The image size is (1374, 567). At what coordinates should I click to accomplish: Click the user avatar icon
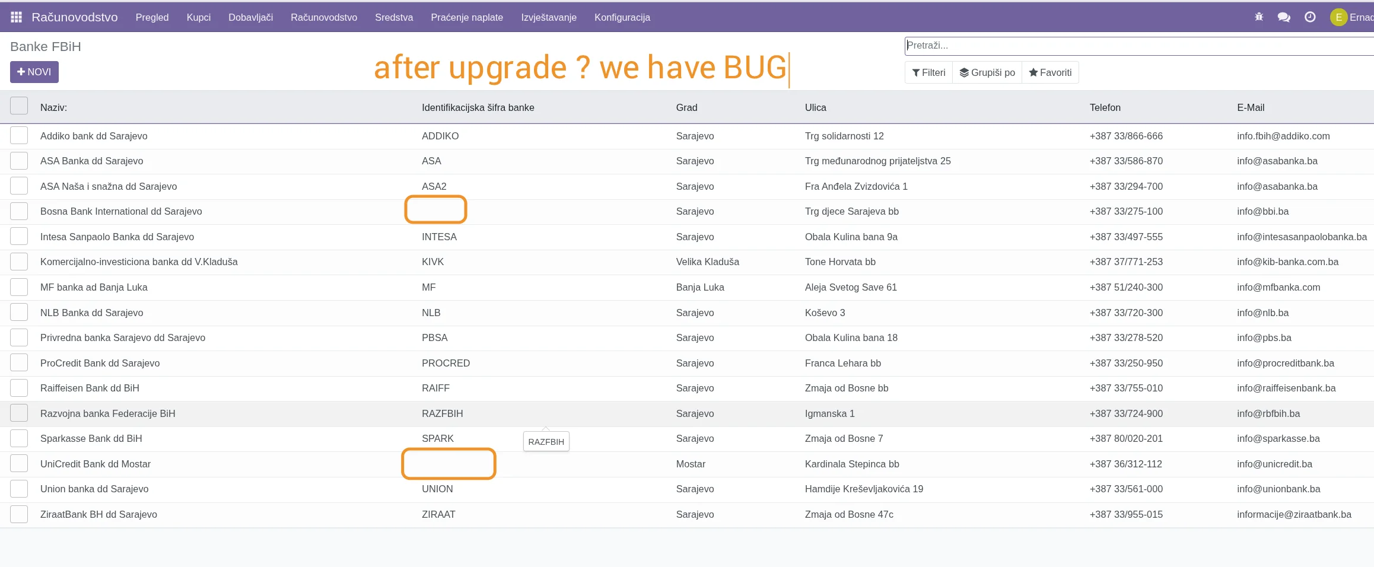(1338, 17)
